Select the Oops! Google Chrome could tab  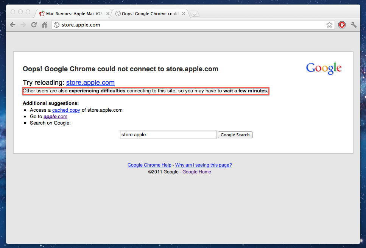click(x=151, y=14)
